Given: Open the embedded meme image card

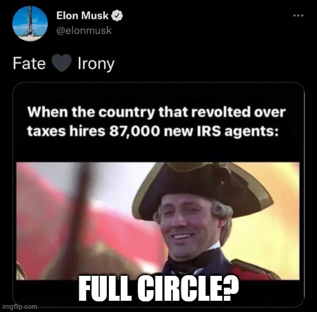Looking at the screenshot, I should [158, 195].
